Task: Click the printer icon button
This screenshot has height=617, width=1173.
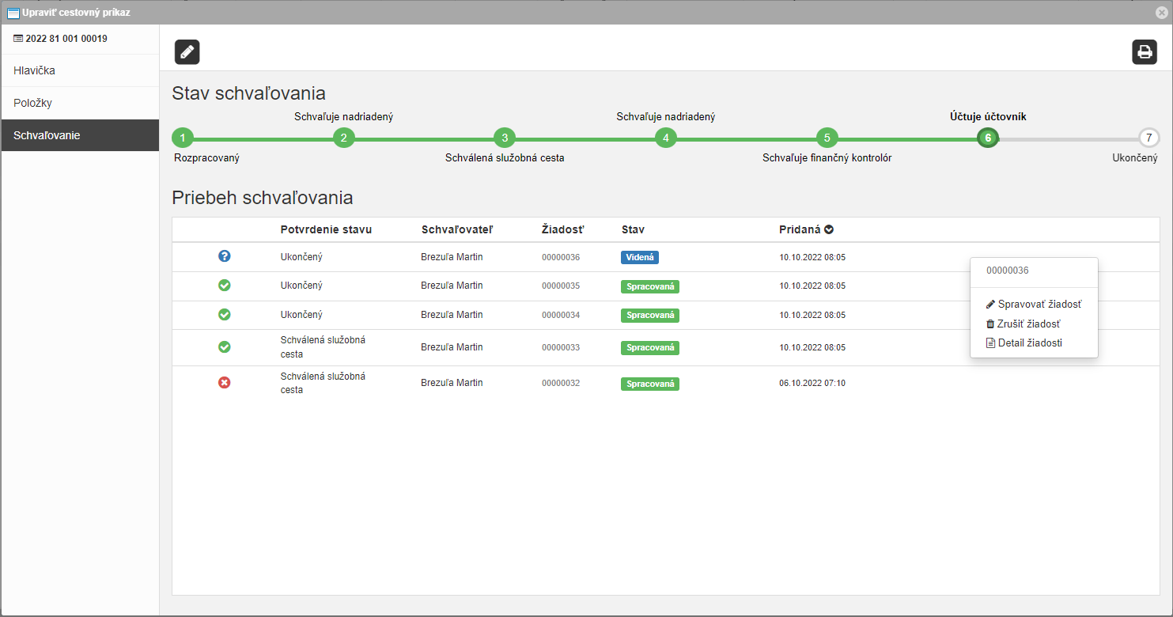Action: [x=1144, y=52]
